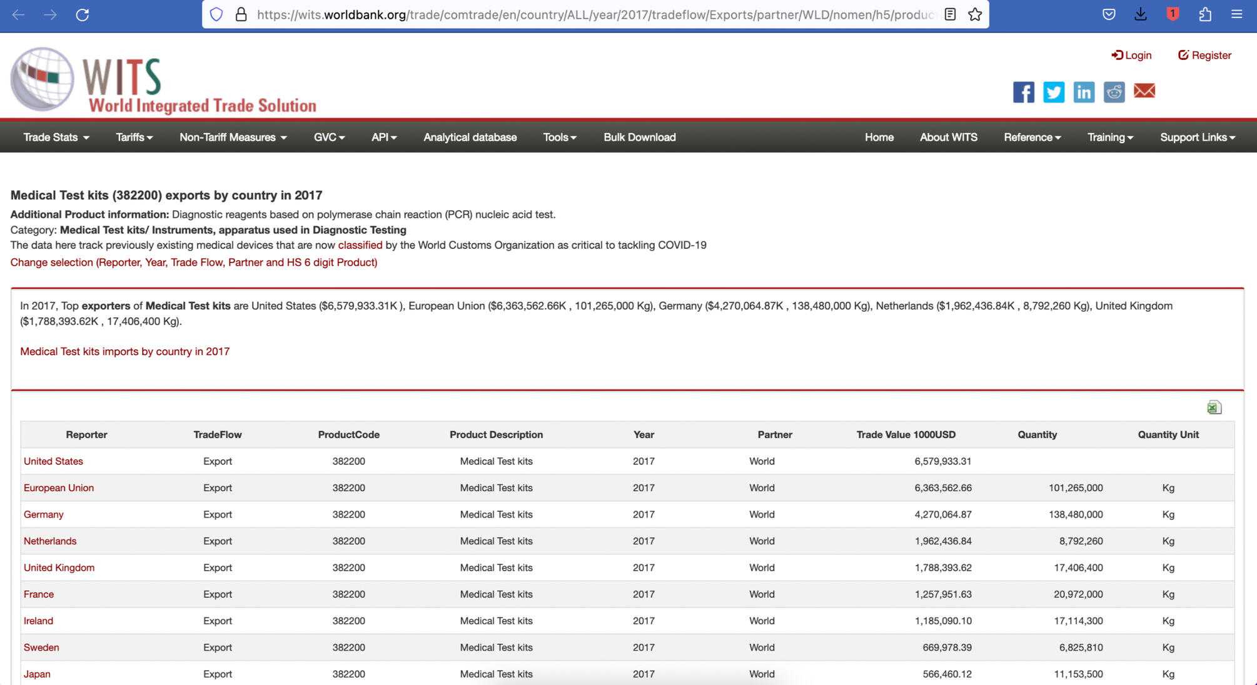Share via LinkedIn icon
Screen dimensions: 1257x685
1083,92
